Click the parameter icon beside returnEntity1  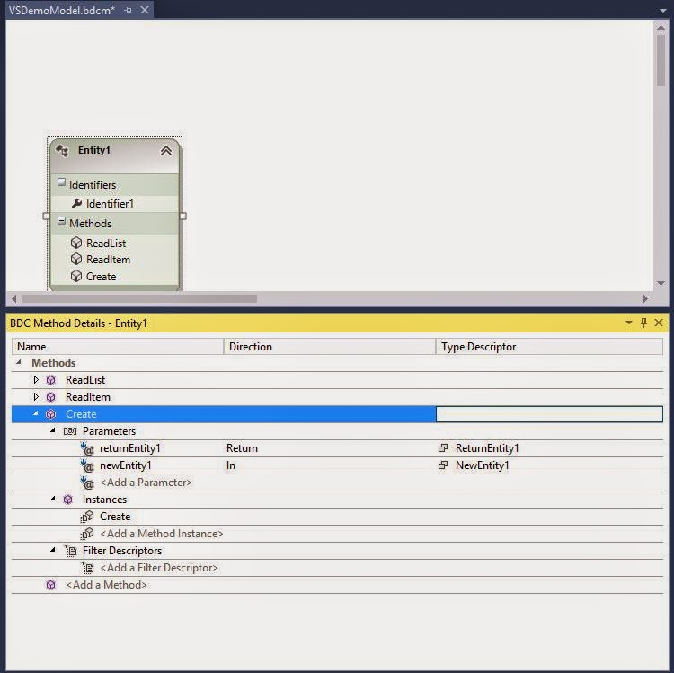point(87,448)
